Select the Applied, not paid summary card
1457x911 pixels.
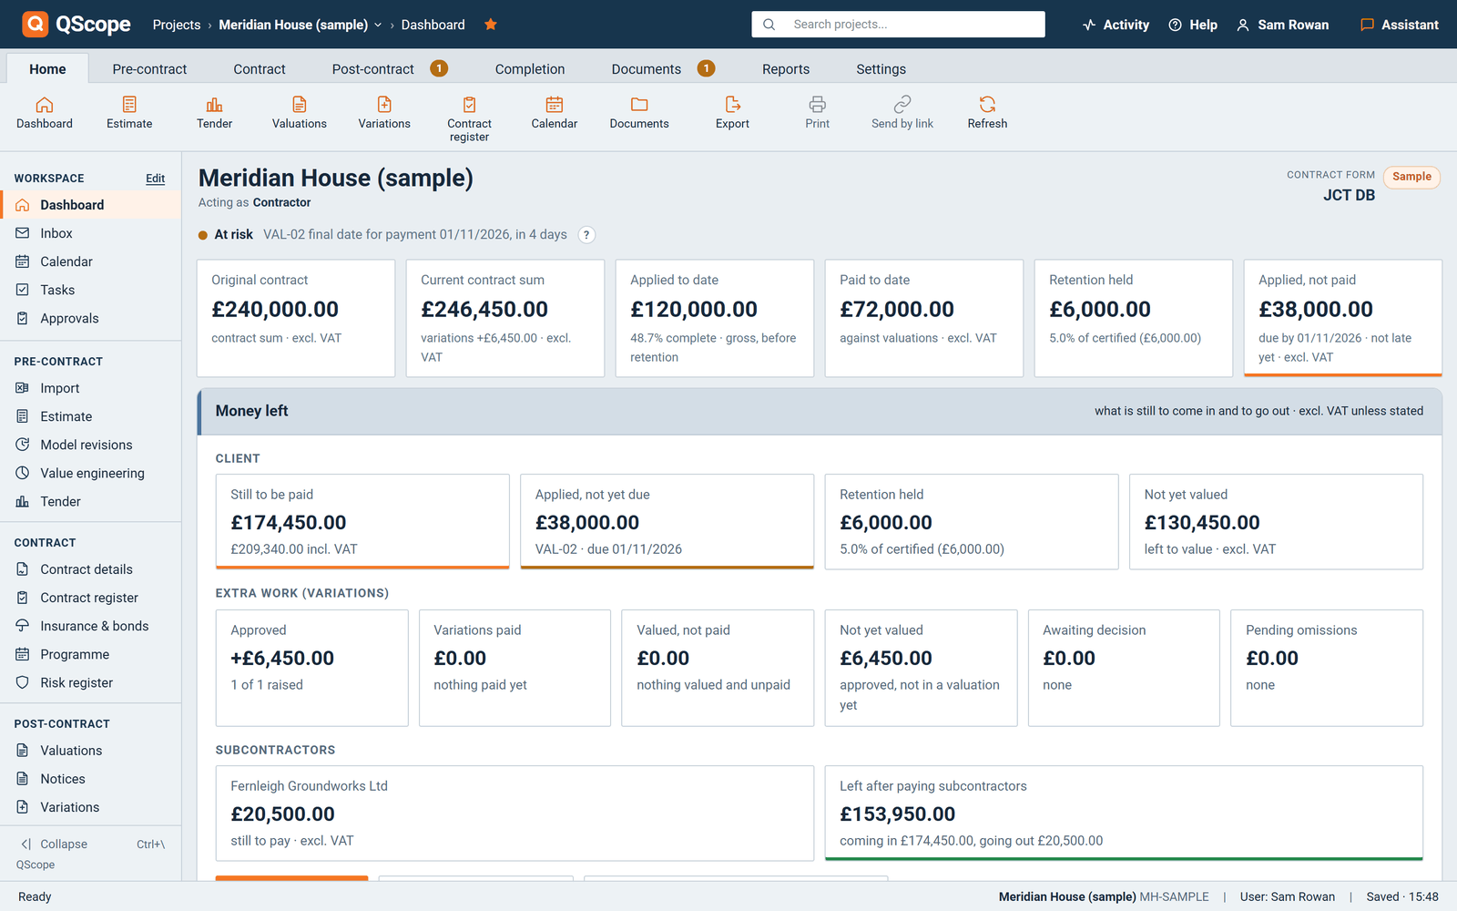coord(1343,318)
